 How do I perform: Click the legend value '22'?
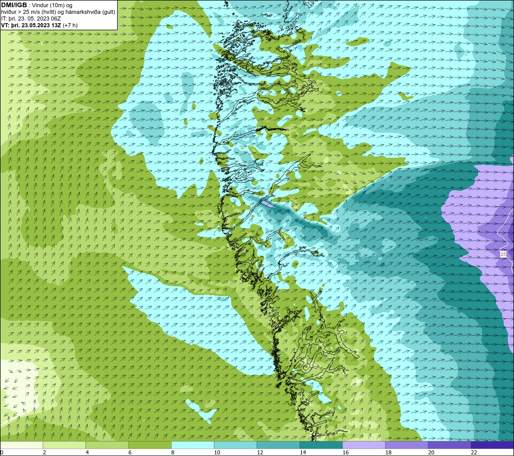pyautogui.click(x=474, y=452)
